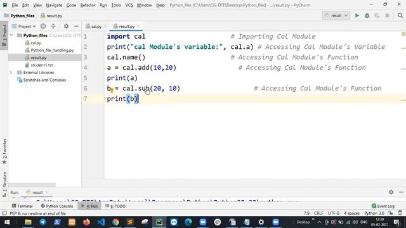
Task: Open the TODO tool window
Action: 115,206
